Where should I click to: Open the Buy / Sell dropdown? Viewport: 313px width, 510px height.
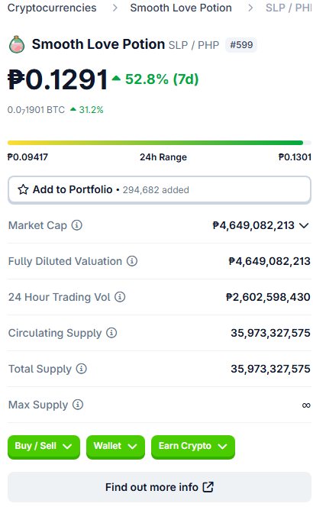[x=44, y=447]
